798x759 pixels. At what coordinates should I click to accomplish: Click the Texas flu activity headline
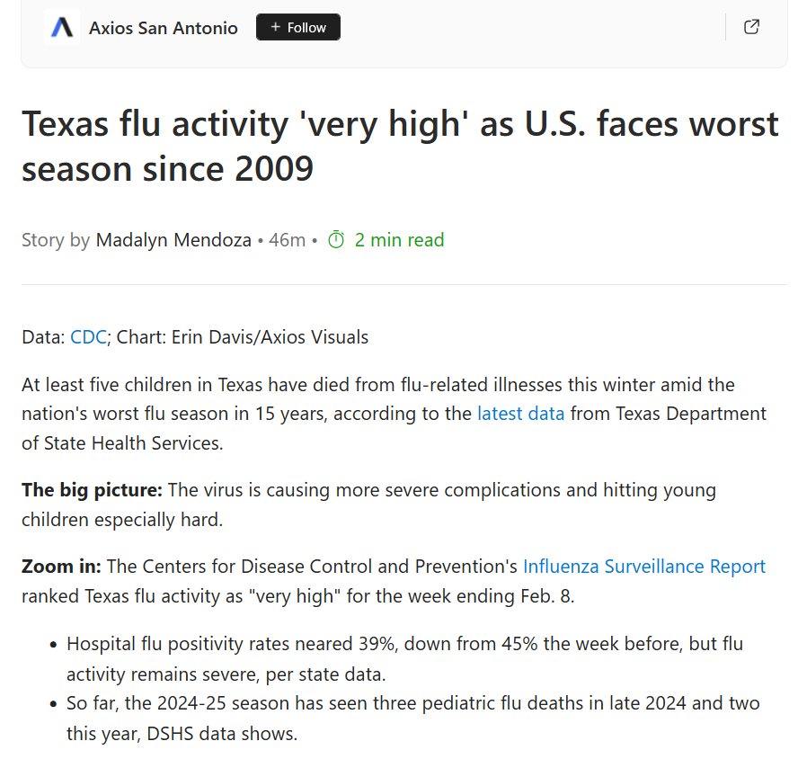(x=400, y=146)
